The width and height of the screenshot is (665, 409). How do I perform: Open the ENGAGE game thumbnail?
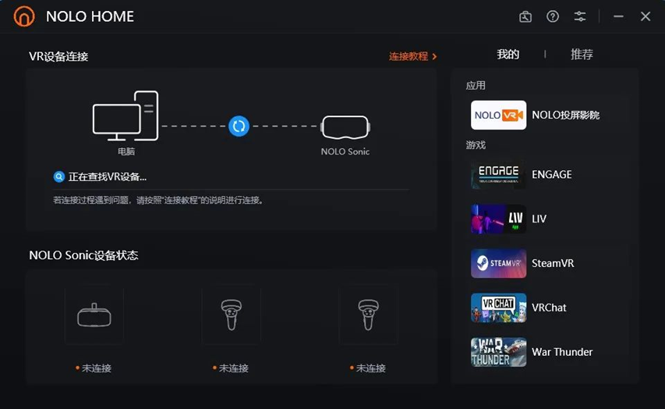(498, 175)
